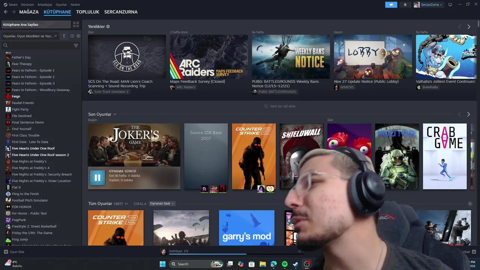This screenshot has width=480, height=270.
Task: Click the download progress bar
Action: 236,254
